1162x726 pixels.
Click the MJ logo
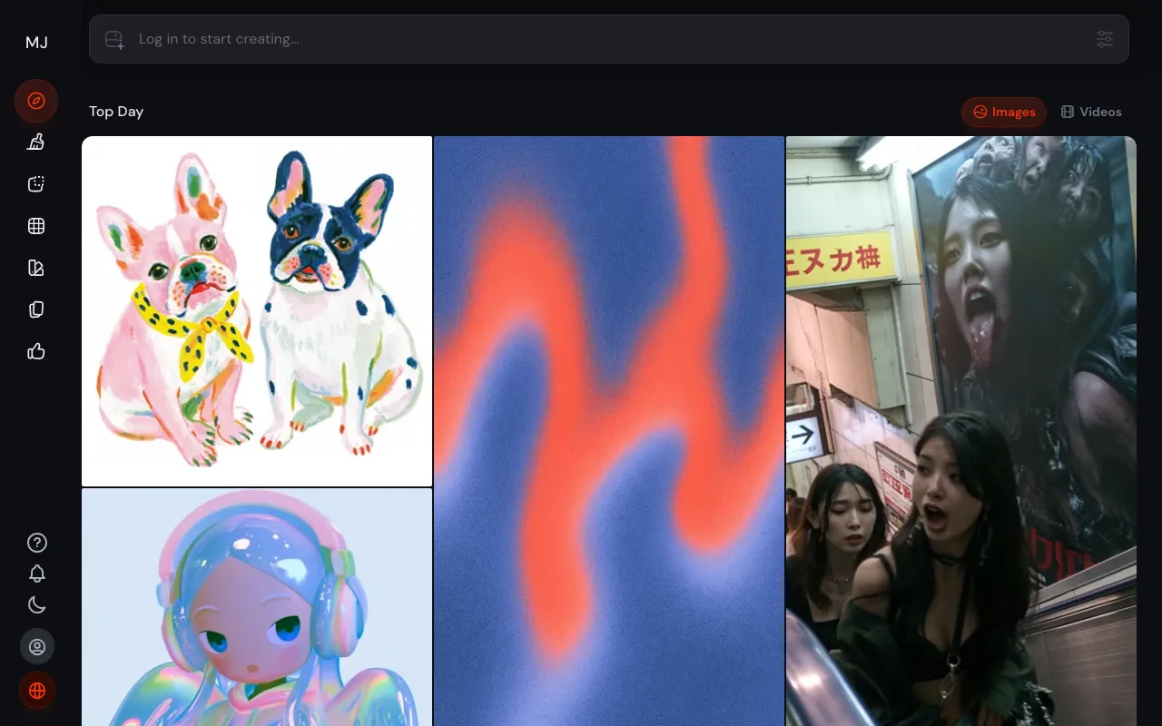click(36, 42)
